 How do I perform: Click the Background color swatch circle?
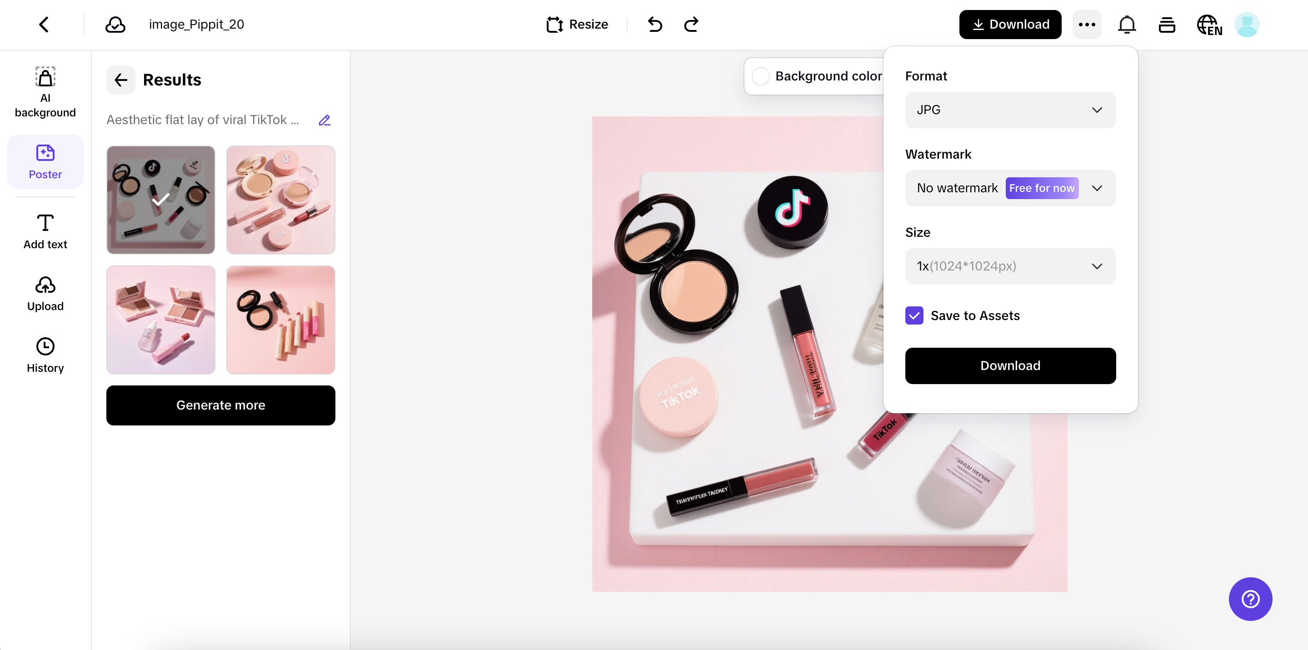click(x=760, y=76)
